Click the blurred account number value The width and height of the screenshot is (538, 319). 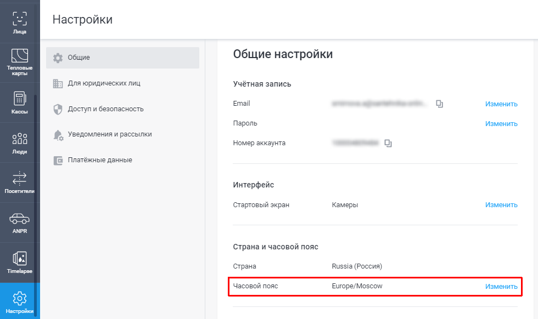[x=356, y=143]
